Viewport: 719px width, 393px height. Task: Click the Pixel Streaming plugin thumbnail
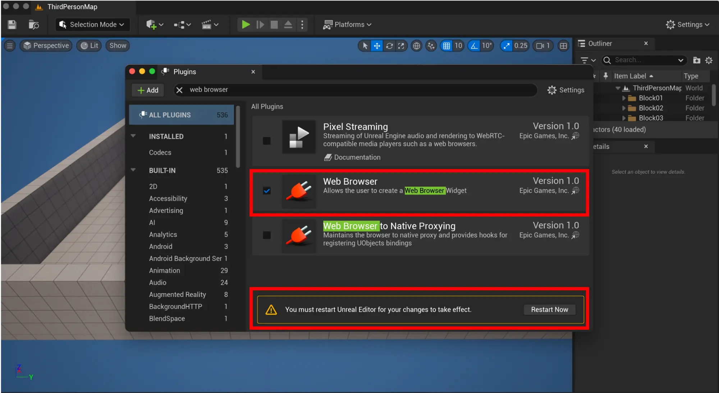(x=299, y=137)
